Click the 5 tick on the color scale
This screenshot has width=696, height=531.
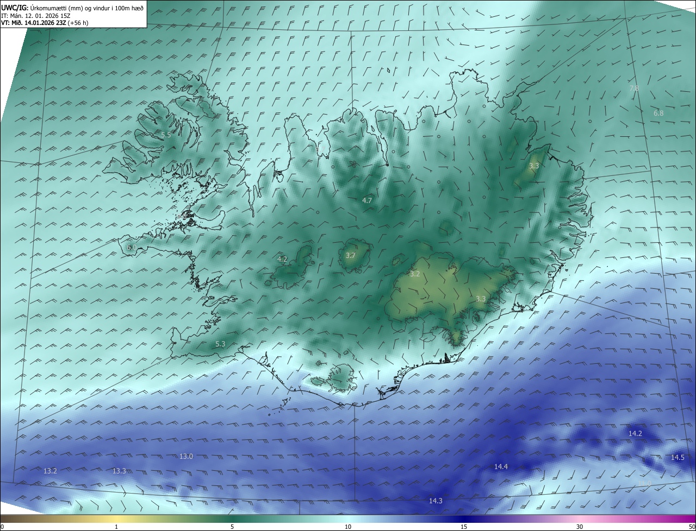coord(232,527)
